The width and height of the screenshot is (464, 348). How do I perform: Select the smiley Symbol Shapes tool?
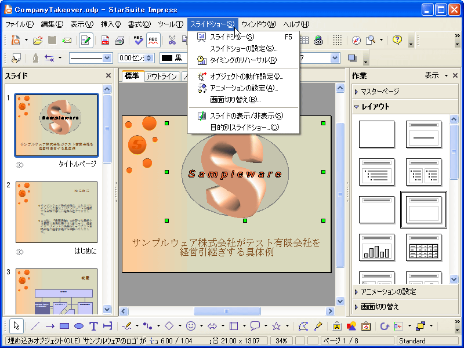tap(191, 326)
